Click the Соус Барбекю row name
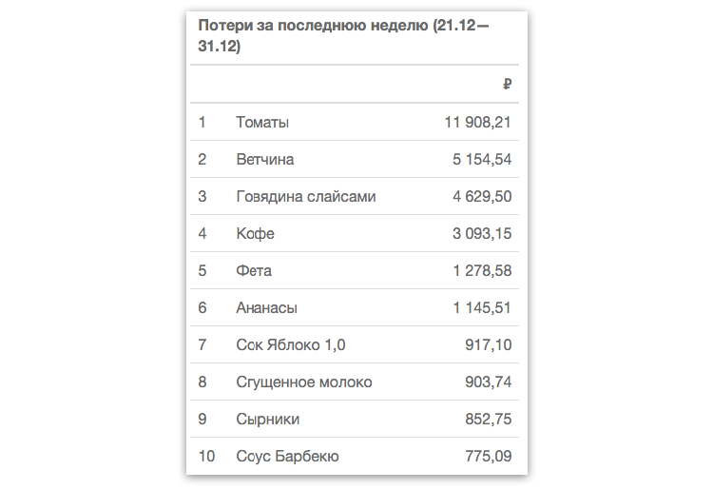 (x=287, y=457)
